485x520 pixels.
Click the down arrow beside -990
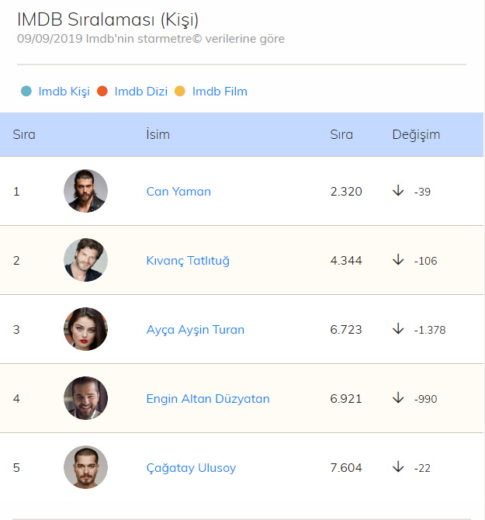398,398
